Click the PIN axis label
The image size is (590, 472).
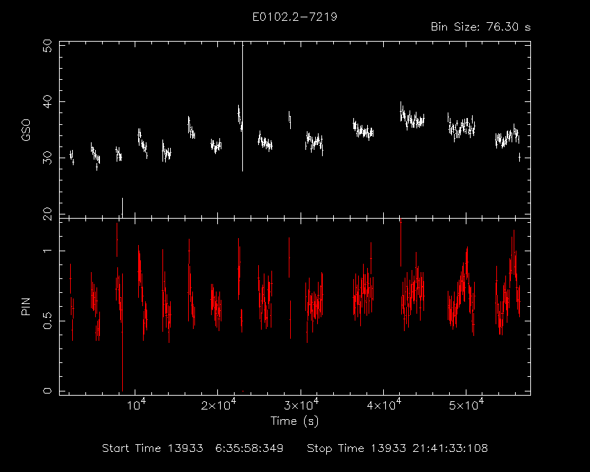coord(26,306)
